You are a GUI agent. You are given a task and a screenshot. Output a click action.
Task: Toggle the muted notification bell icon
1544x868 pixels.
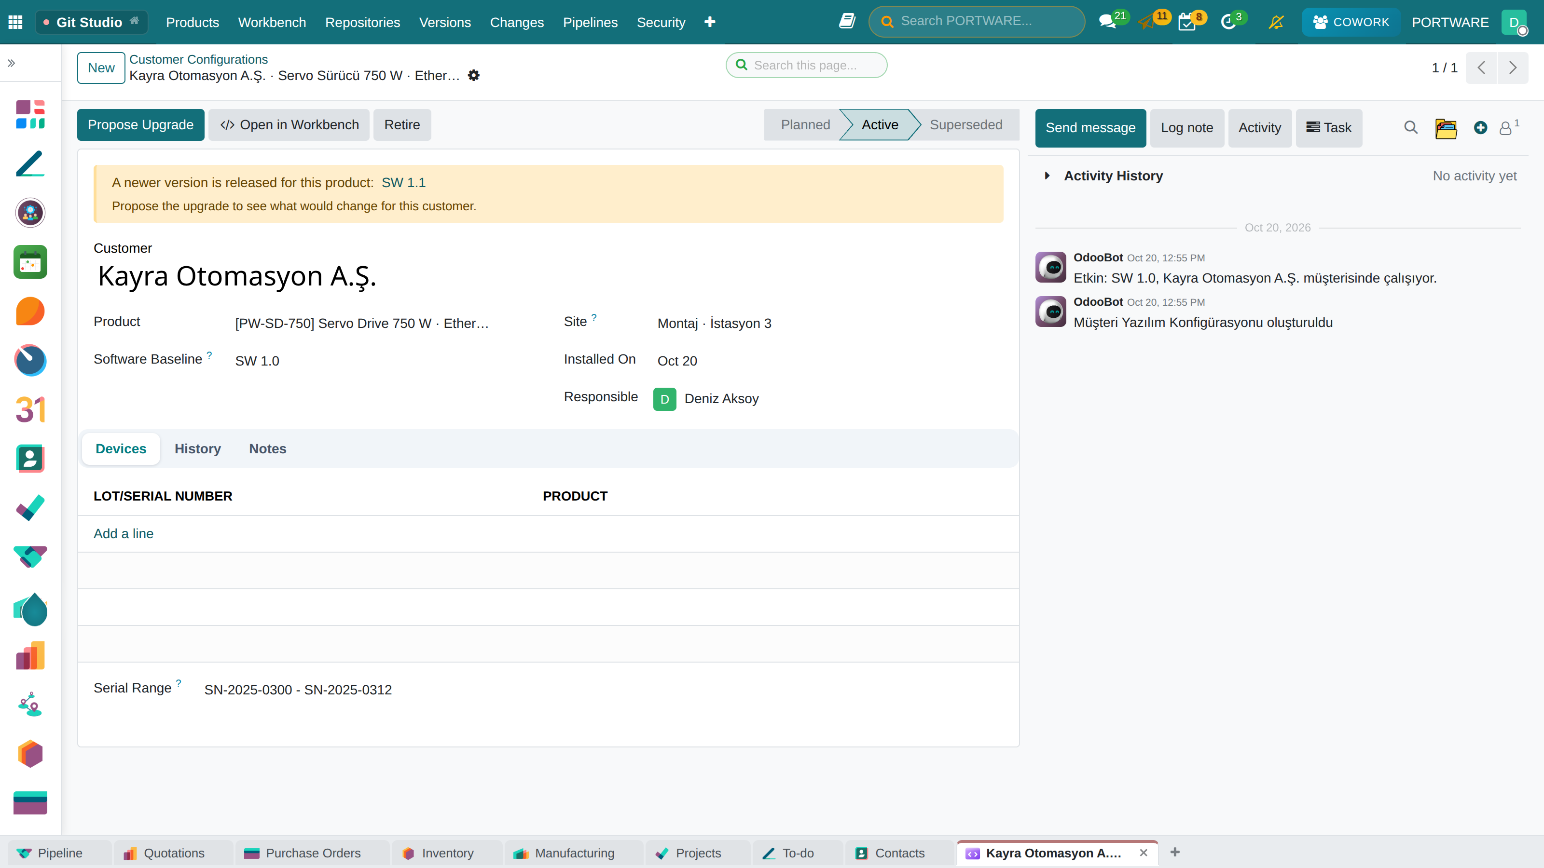(1276, 22)
